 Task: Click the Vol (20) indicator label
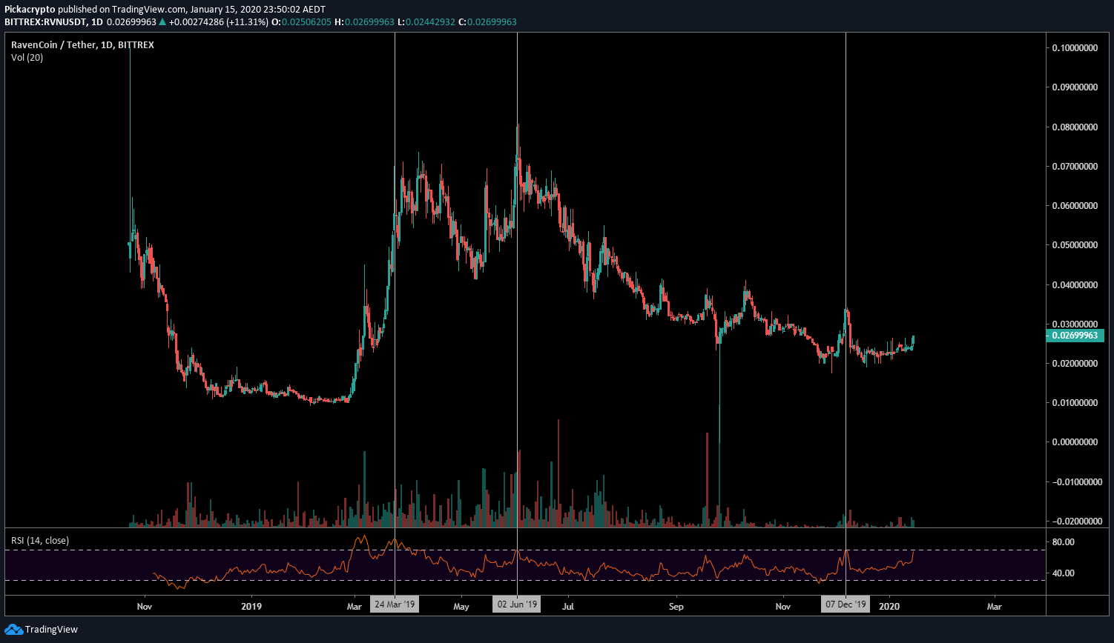click(x=27, y=58)
